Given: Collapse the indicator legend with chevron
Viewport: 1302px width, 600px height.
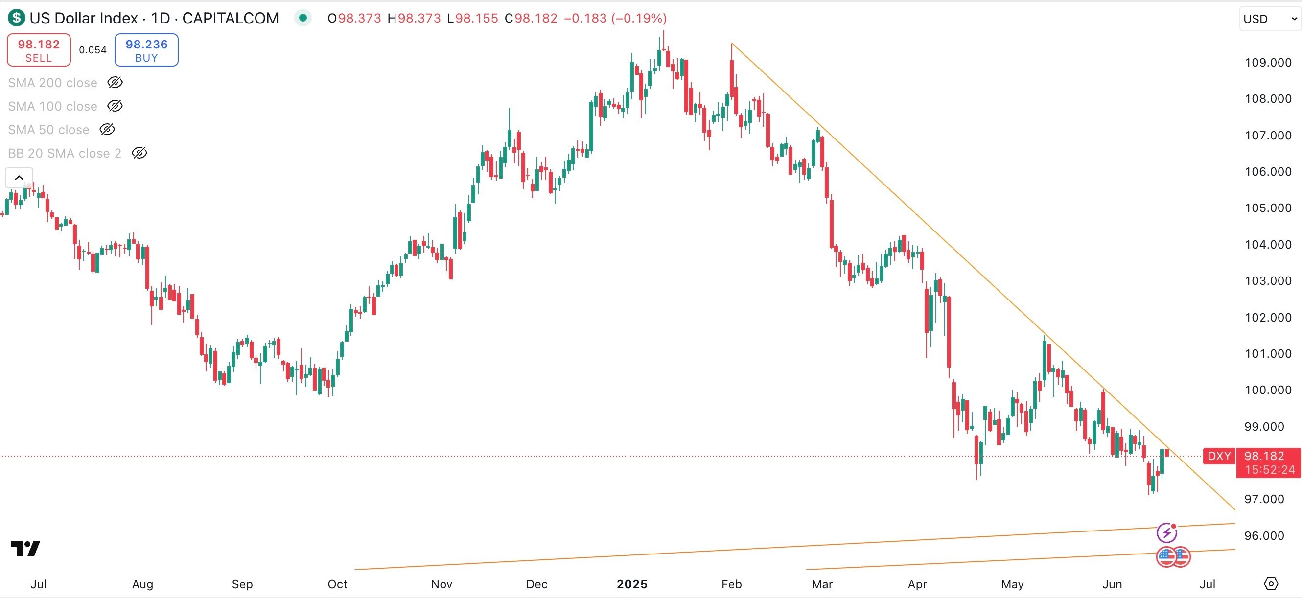Looking at the screenshot, I should pyautogui.click(x=19, y=178).
